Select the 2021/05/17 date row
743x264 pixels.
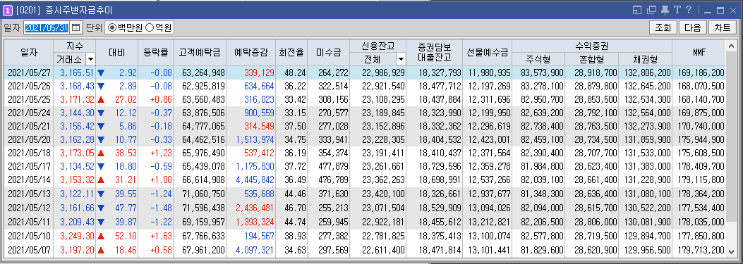(365, 167)
